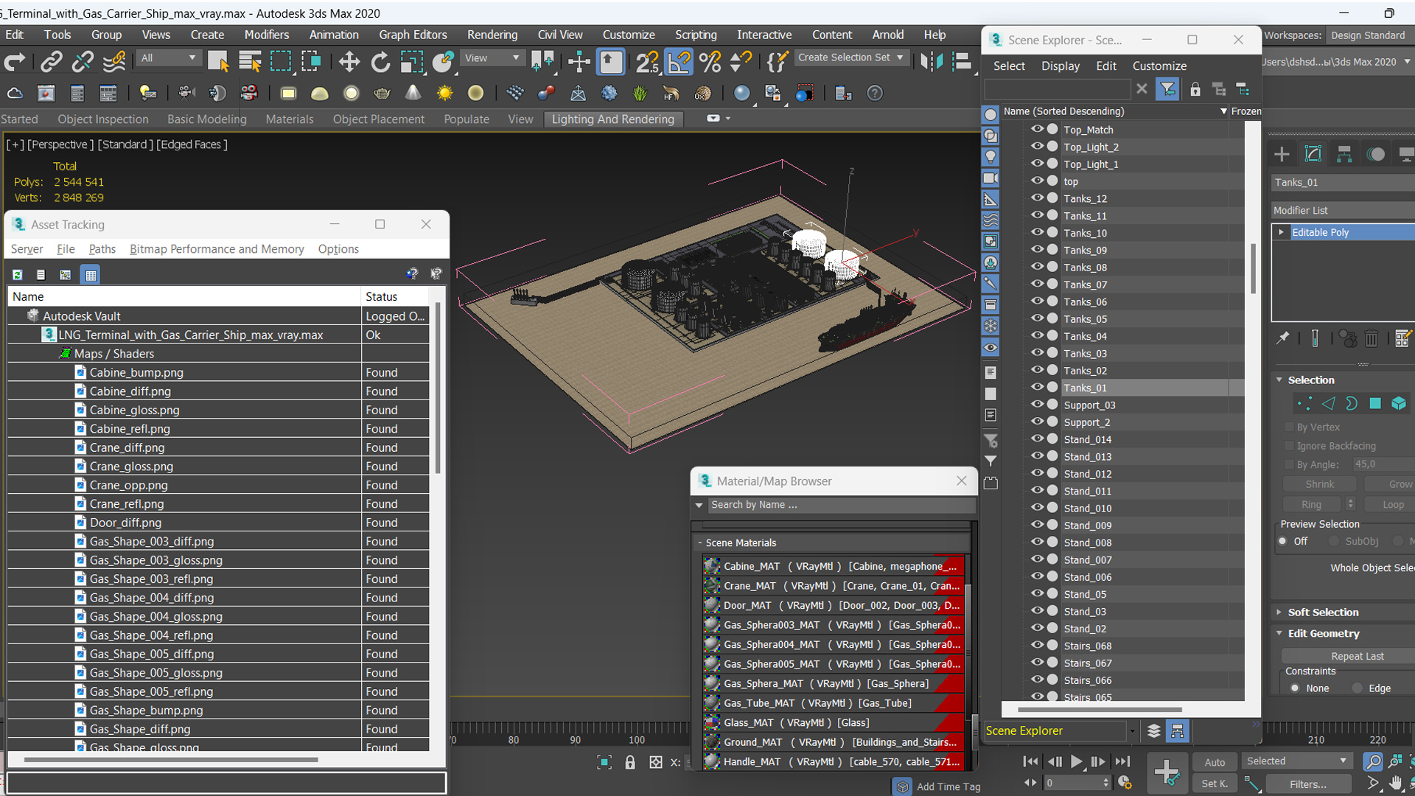
Task: Click the Mirror tool icon
Action: pos(932,62)
